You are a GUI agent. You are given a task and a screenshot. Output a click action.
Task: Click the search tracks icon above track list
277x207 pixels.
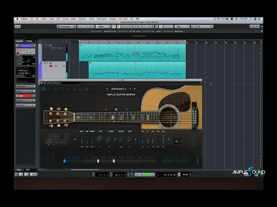[x=66, y=41]
